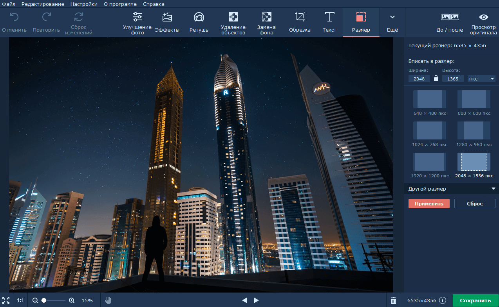The image size is (499, 307).
Task: Select Удаление объектов tool
Action: 233,23
